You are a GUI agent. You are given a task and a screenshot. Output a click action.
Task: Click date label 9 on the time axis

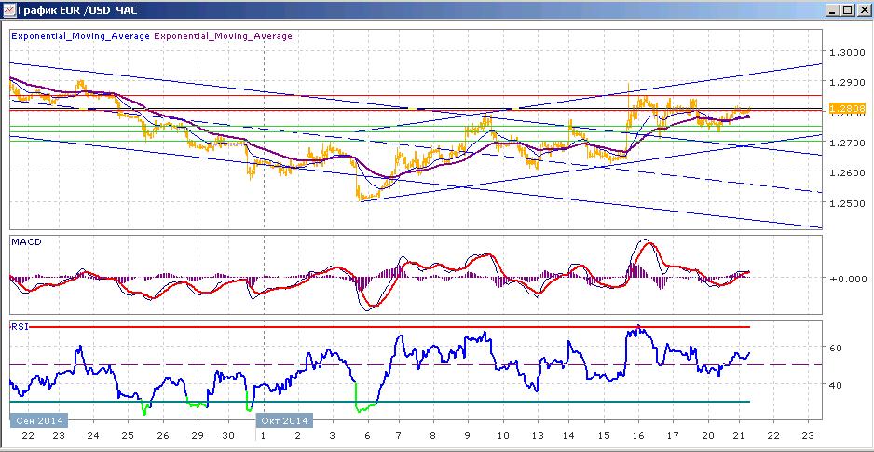pyautogui.click(x=468, y=436)
